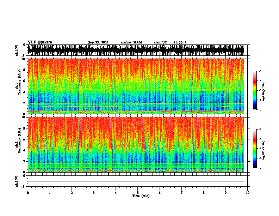The height and width of the screenshot is (216, 279).
Task: Click time axis tick label "10"
Action: [248, 193]
